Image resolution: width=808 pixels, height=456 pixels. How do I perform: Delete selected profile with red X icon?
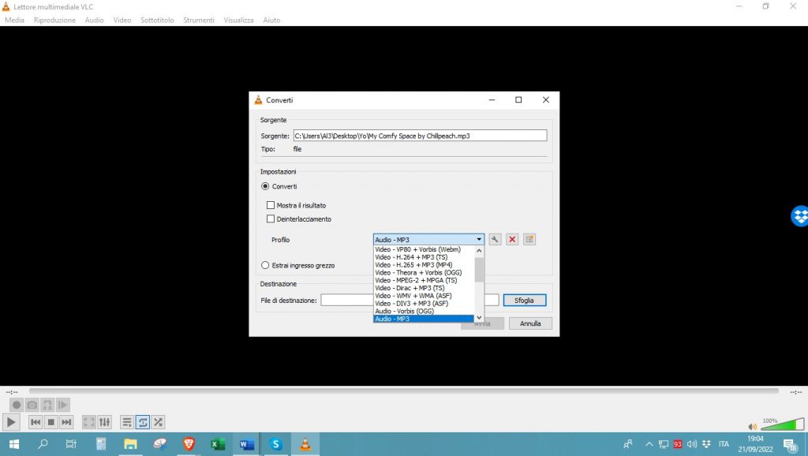pyautogui.click(x=512, y=239)
